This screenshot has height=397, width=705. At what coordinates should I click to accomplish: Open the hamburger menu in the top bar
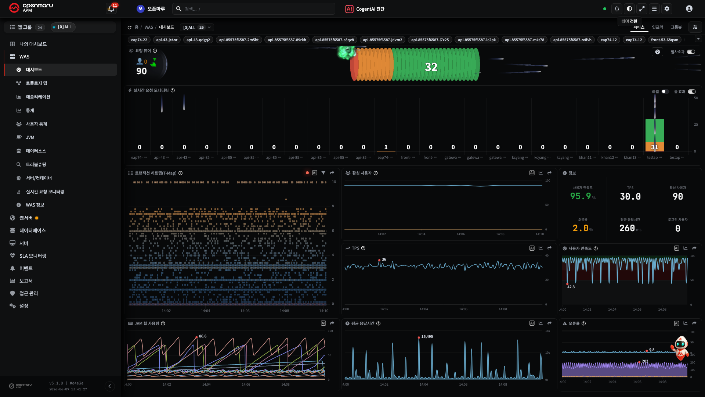(654, 9)
